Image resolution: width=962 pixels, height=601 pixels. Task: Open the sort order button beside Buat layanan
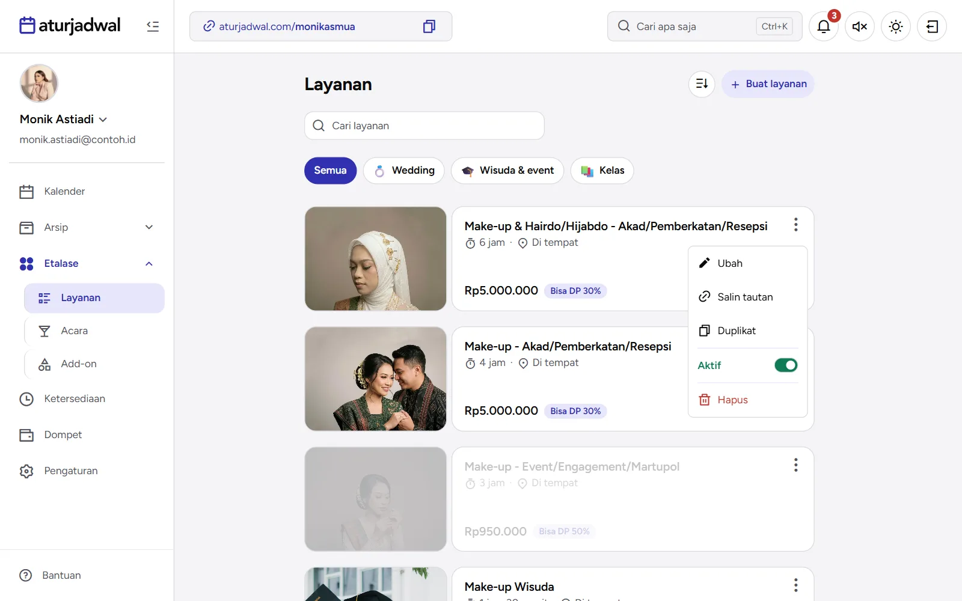(702, 84)
